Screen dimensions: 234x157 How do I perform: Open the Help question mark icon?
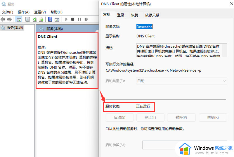[x=50, y=19]
